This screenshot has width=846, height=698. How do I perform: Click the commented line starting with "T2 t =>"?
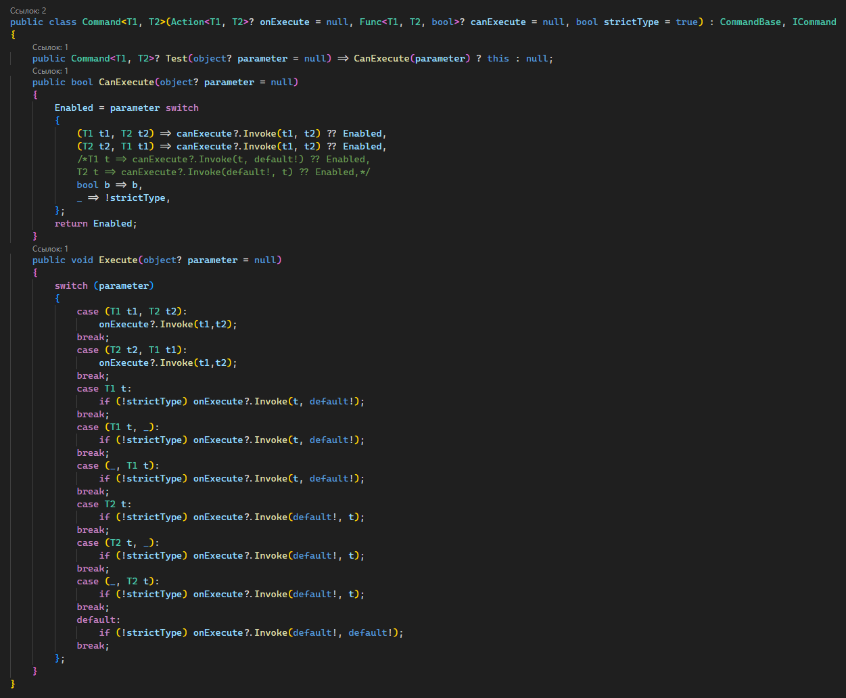pos(224,172)
